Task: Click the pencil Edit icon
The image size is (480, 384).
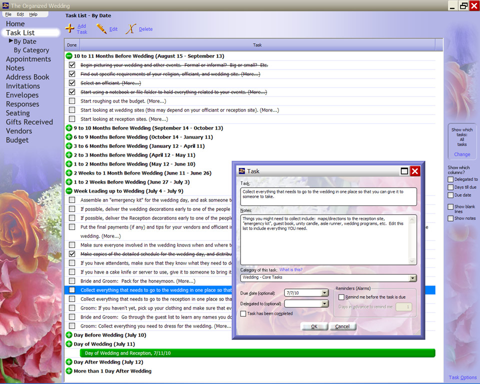Action: click(101, 29)
